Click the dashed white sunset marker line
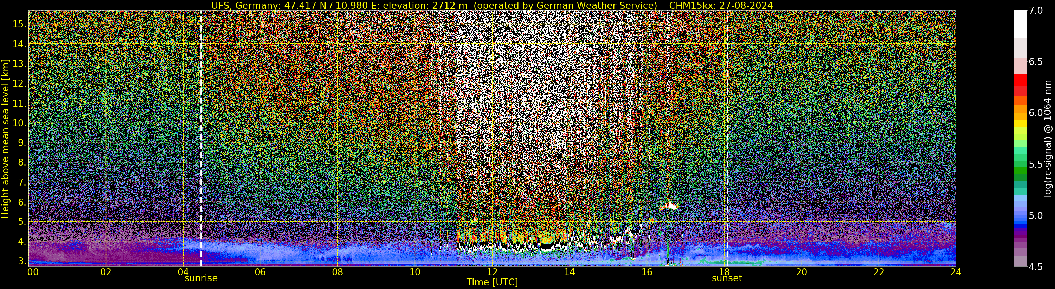Screen dimensions: 1055x289 (x=727, y=138)
